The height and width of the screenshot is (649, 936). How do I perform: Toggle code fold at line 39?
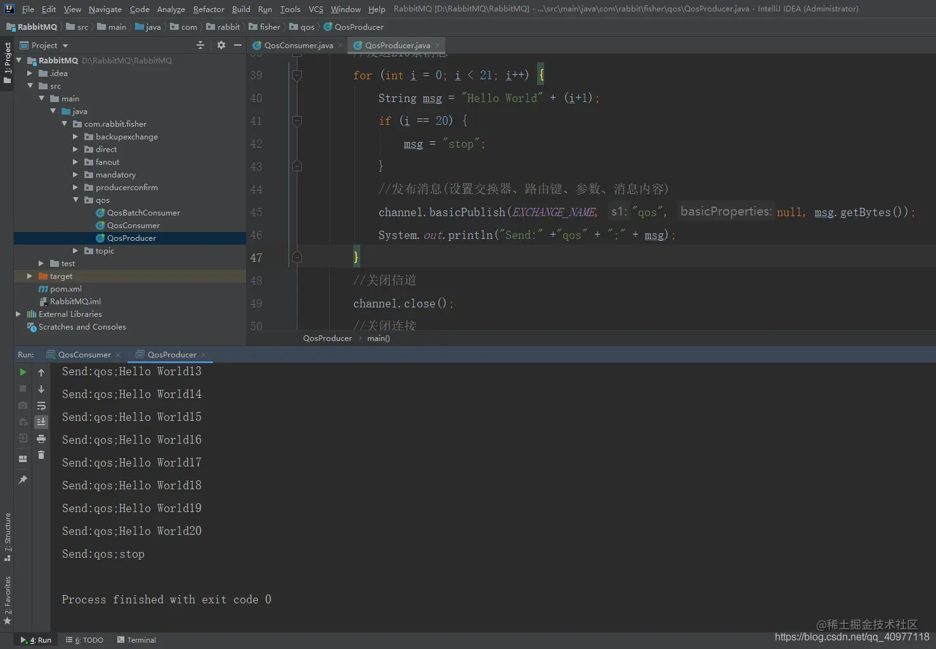[x=297, y=75]
